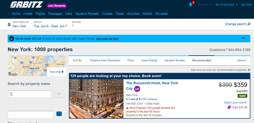Sort results by Price
Image resolution: width=254 pixels, height=123 pixels.
(x=130, y=60)
